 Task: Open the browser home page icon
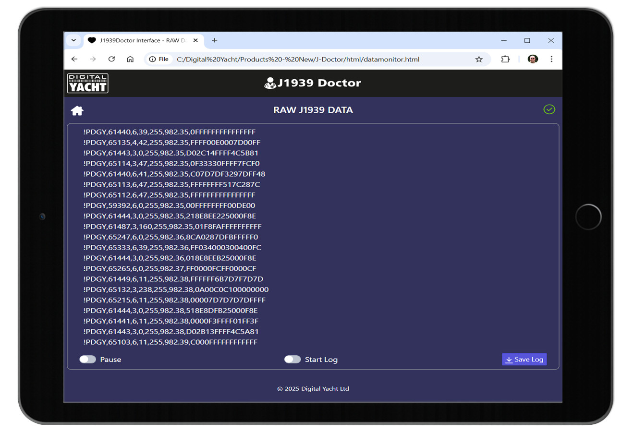point(130,59)
